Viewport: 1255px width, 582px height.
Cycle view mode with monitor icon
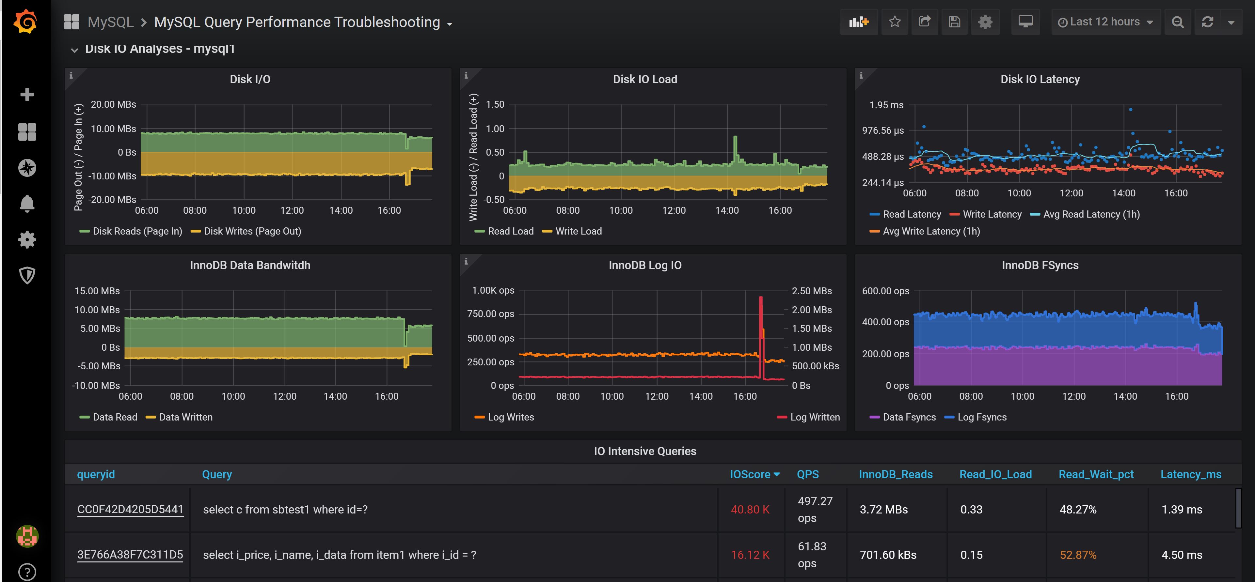pyautogui.click(x=1025, y=22)
